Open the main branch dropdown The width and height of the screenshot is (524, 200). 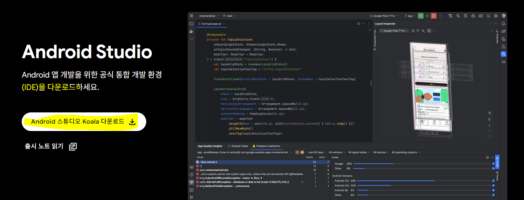(x=230, y=16)
